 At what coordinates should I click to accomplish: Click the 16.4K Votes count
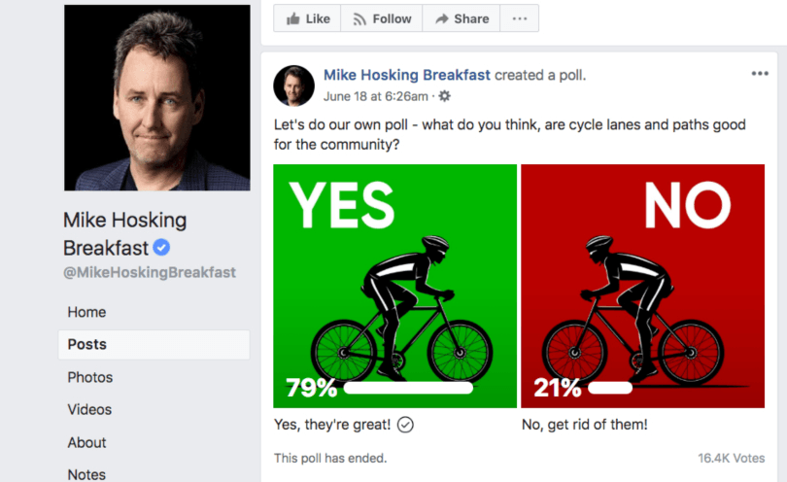732,458
